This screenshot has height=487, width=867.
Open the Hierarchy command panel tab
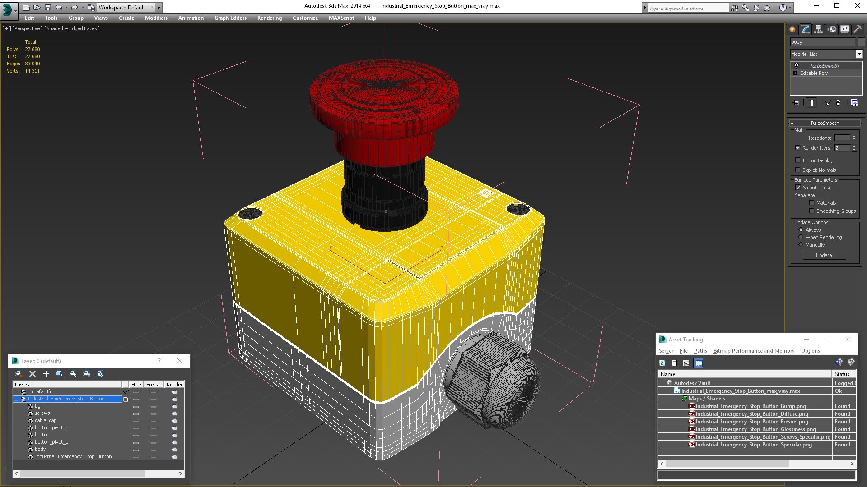[818, 29]
